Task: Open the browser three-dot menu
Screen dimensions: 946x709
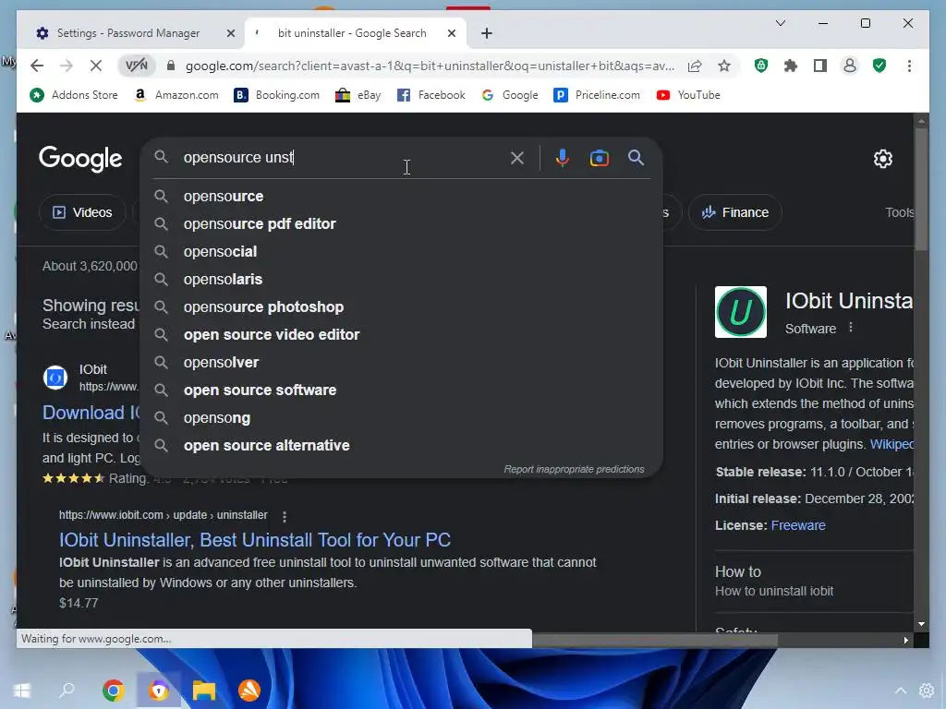Action: 909,66
